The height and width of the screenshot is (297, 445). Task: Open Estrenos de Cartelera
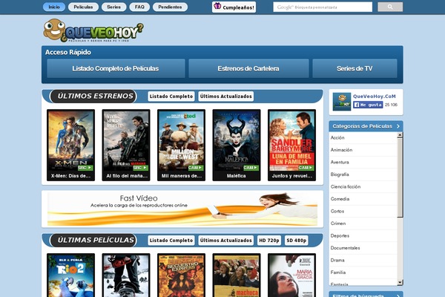(x=248, y=68)
